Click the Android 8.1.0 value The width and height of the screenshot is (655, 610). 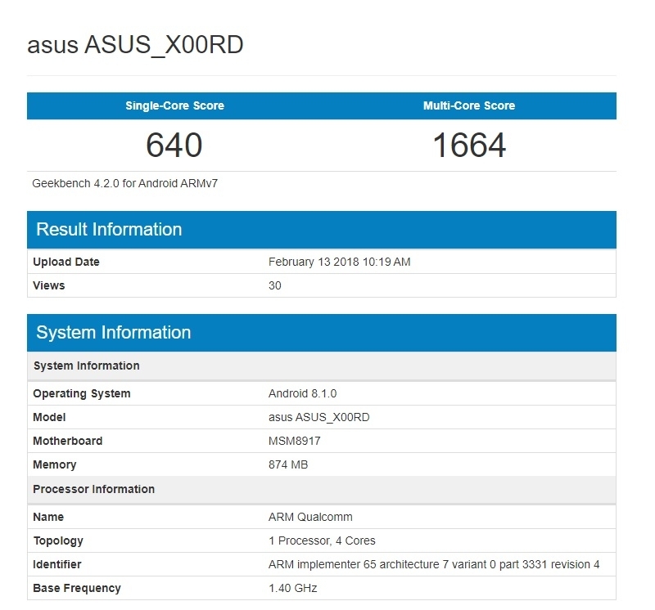tap(302, 393)
